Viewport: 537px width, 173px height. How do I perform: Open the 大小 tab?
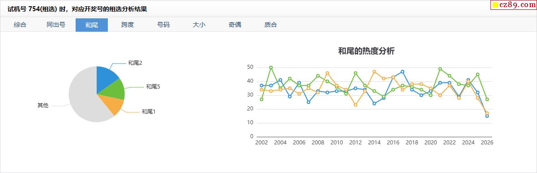[x=199, y=25]
